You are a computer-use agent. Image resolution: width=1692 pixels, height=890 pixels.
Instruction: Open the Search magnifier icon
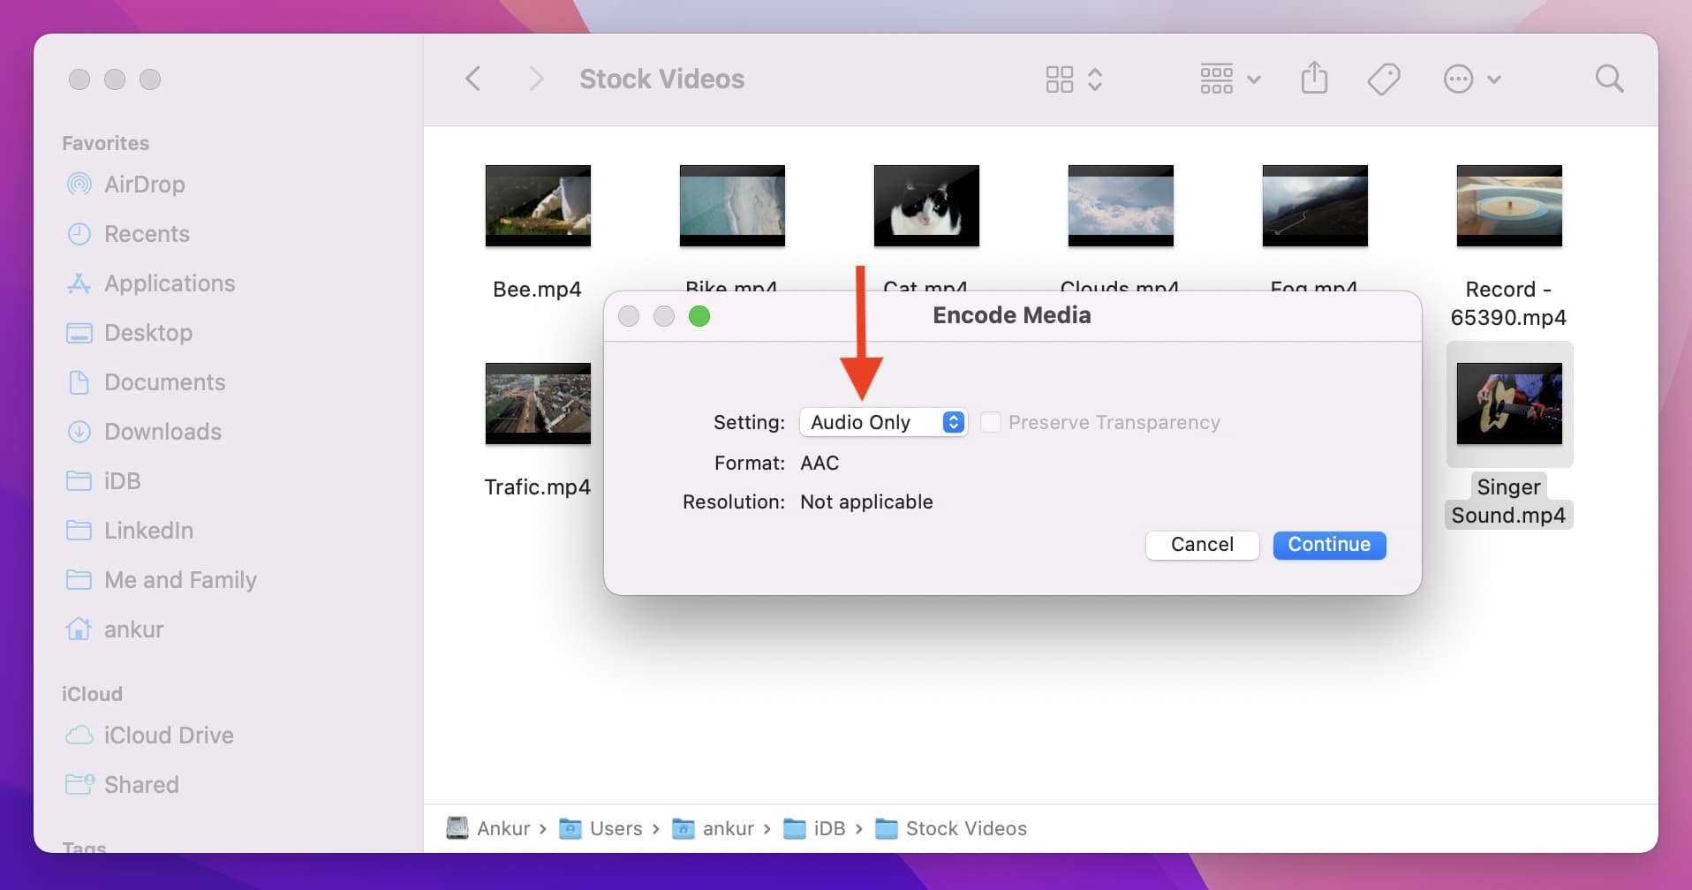coord(1609,79)
